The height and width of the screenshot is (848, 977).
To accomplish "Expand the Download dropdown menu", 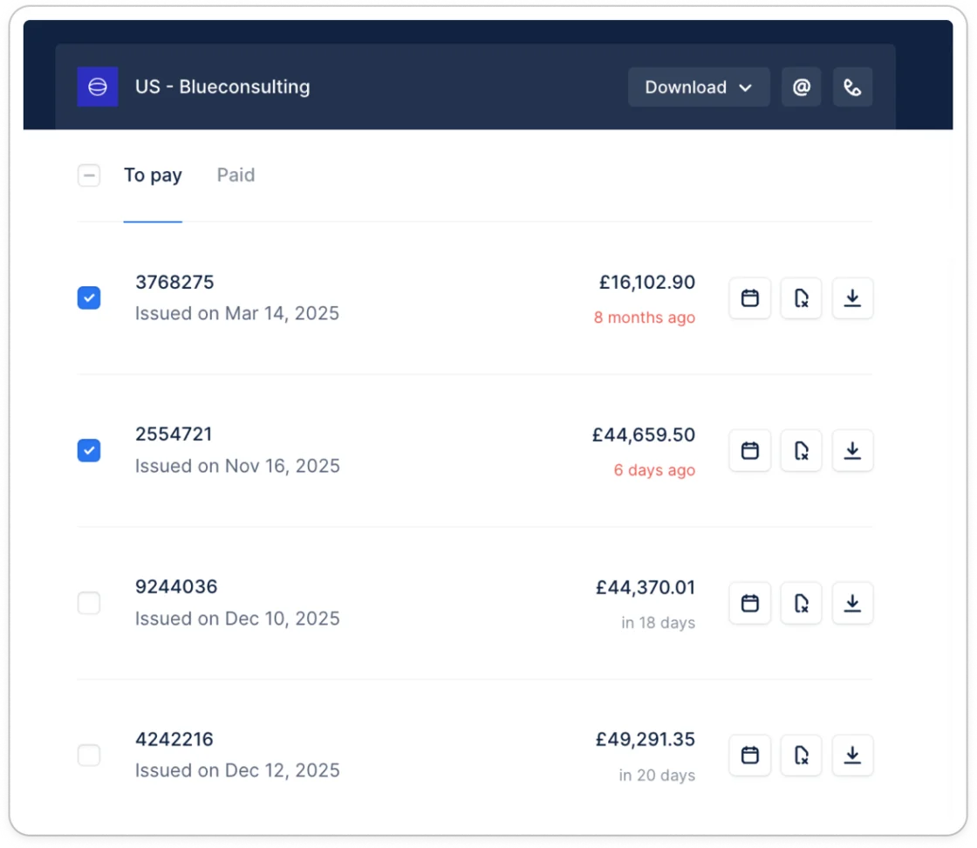I will tap(699, 86).
